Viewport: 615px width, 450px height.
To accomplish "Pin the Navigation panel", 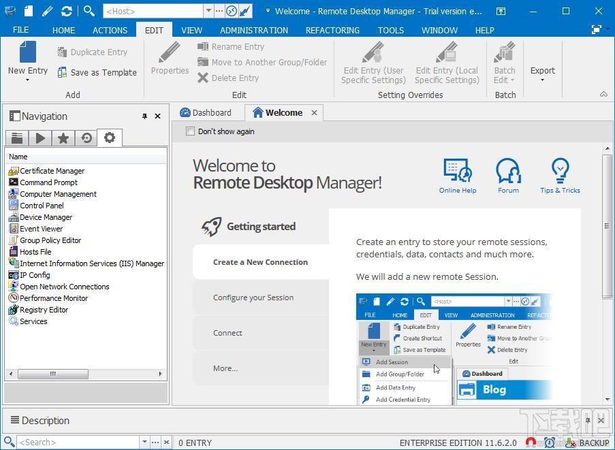I will pos(144,116).
